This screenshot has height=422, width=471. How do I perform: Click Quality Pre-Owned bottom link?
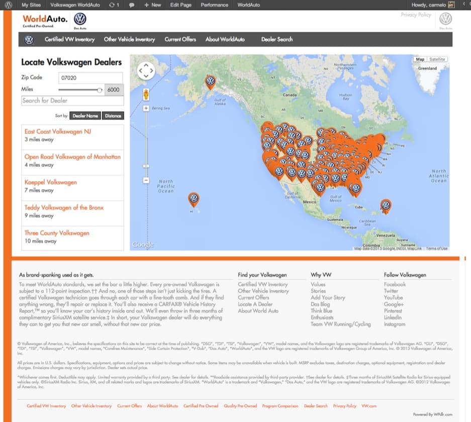[240, 406]
